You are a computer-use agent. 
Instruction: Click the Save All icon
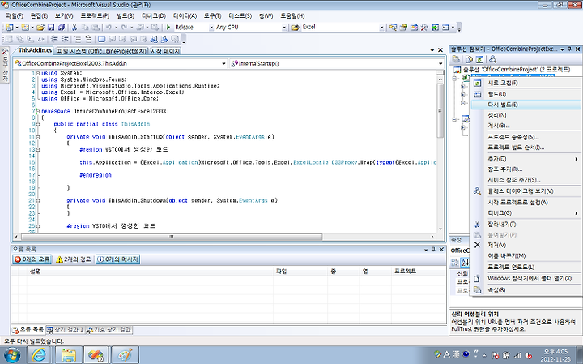tap(62, 28)
